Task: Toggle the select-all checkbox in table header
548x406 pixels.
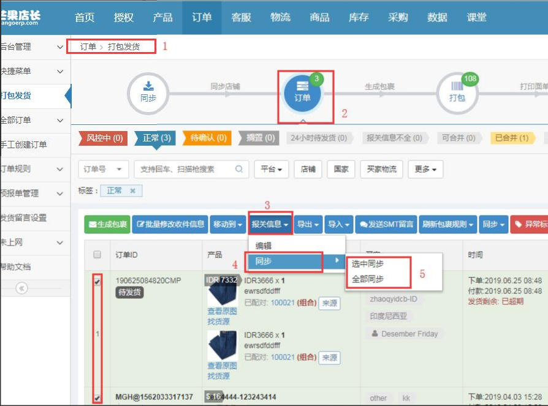Action: (97, 255)
